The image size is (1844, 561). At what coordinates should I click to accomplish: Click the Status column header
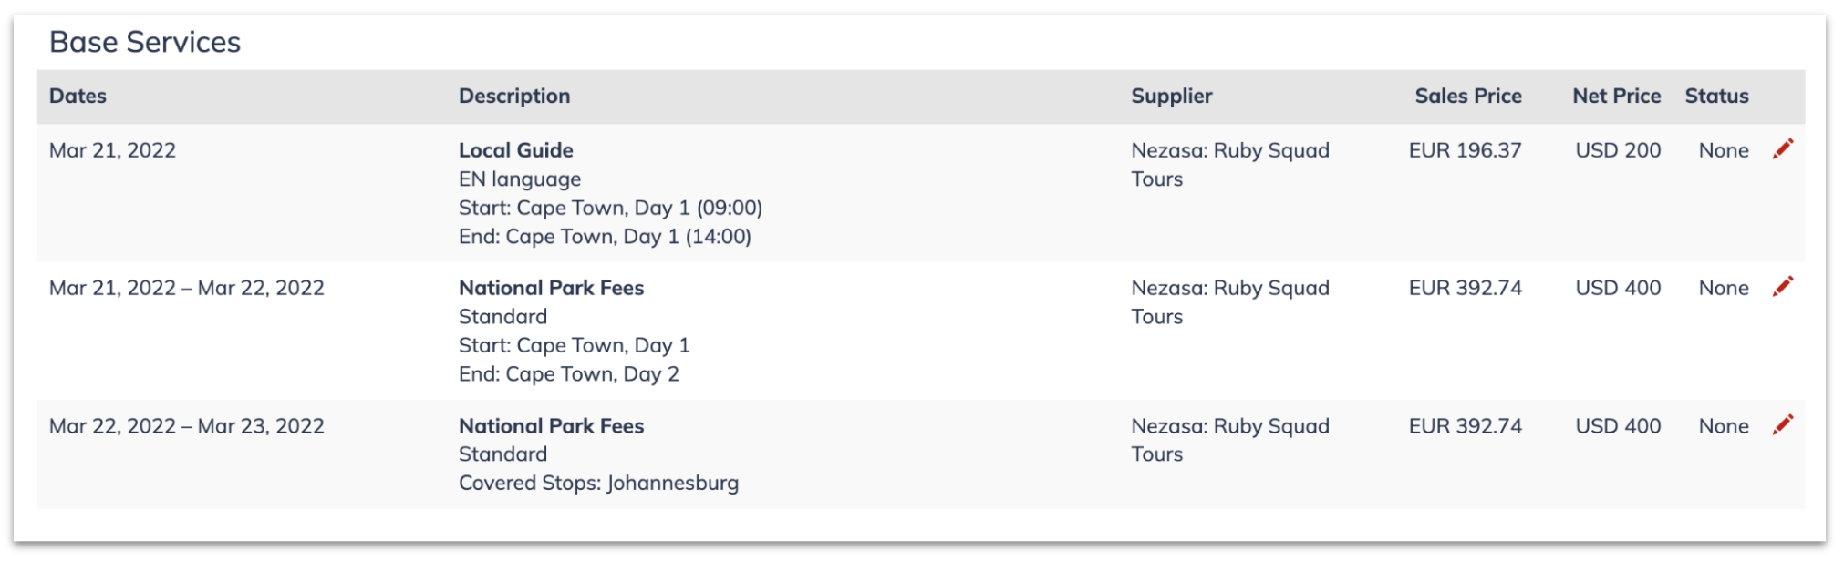pos(1716,97)
